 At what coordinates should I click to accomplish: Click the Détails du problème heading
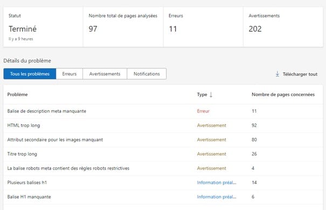[x=27, y=61]
